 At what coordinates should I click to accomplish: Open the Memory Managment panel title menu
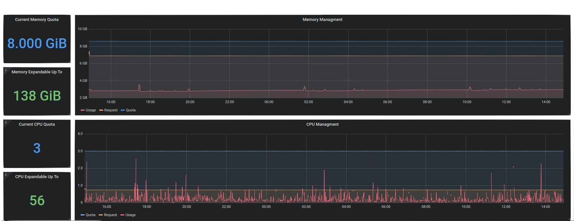click(x=322, y=20)
